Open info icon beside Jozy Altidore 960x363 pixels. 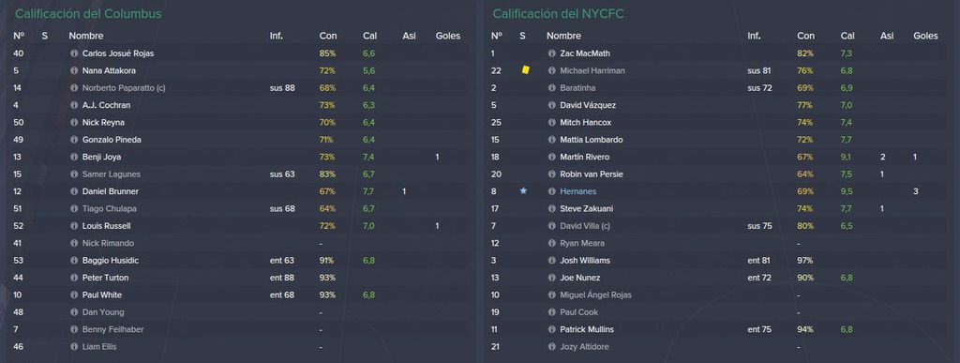tap(552, 347)
